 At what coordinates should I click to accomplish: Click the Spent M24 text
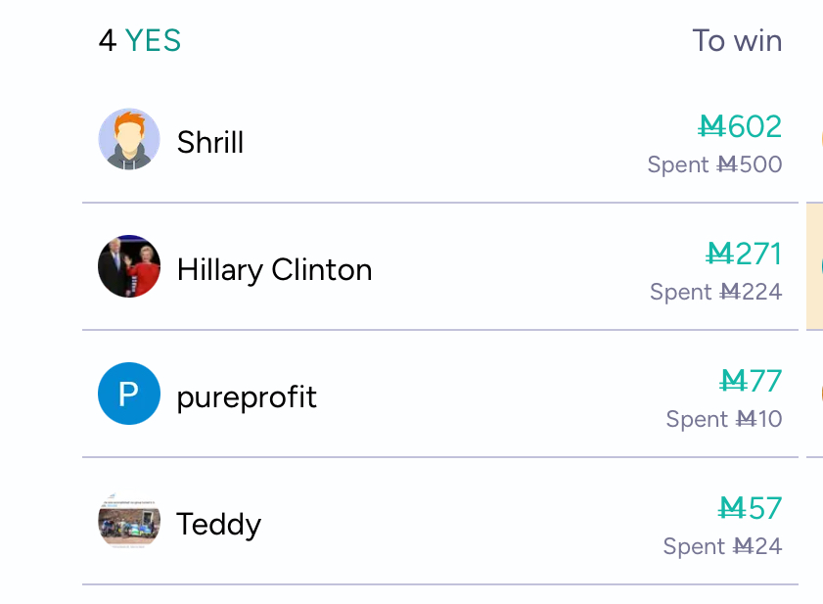722,546
